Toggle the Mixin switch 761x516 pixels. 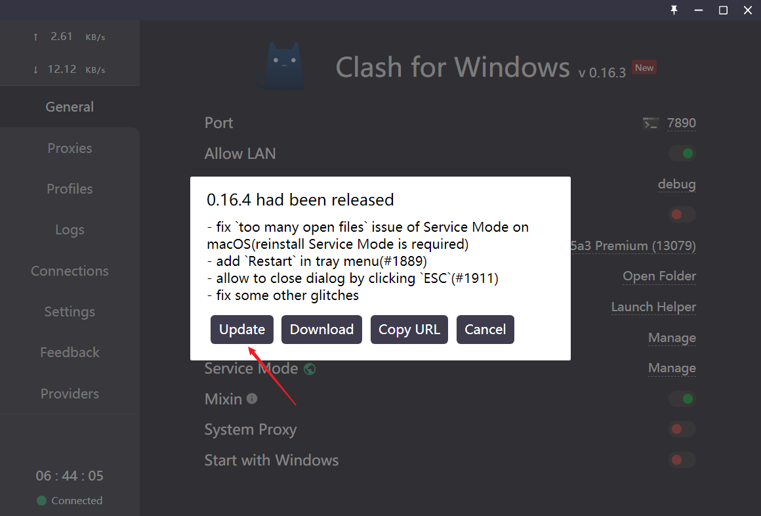pos(682,399)
